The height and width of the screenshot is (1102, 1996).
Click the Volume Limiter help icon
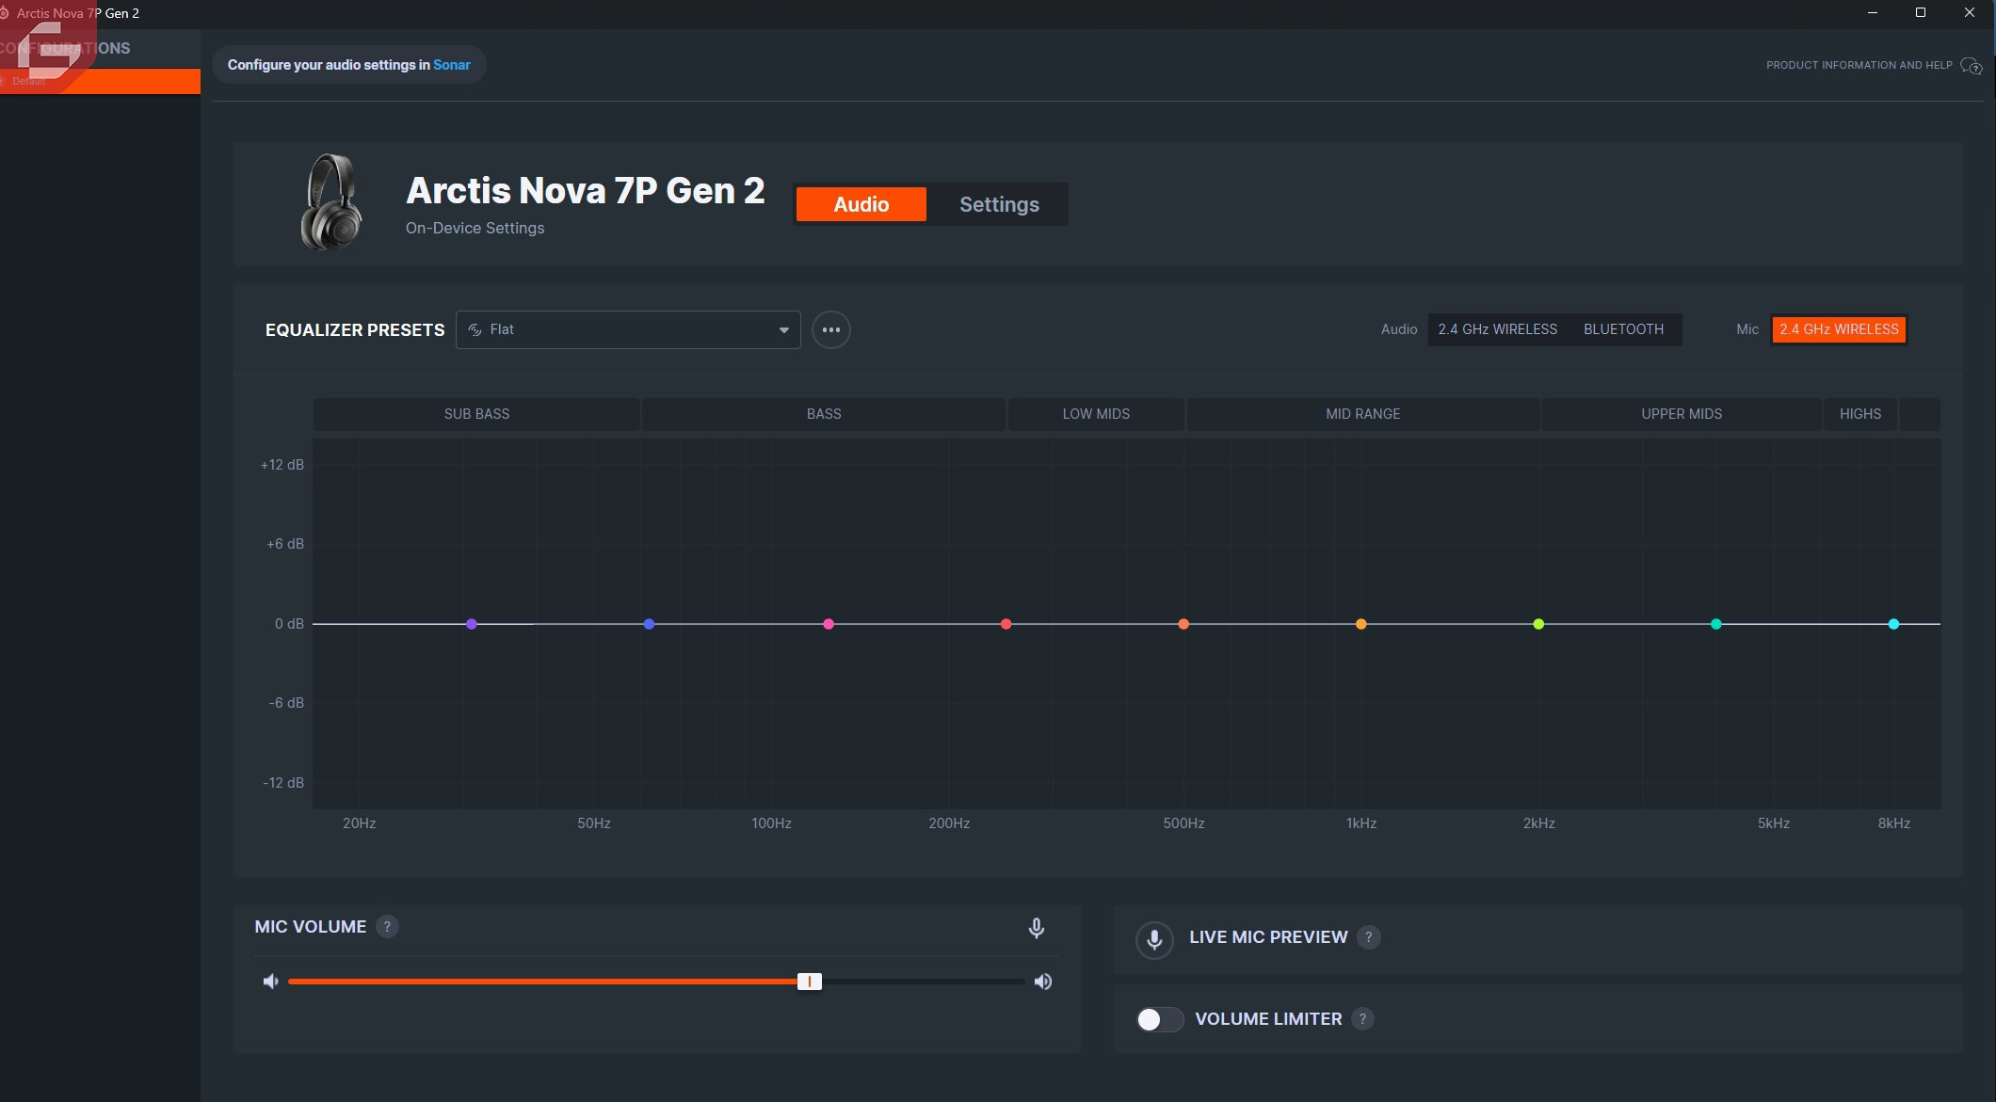[1362, 1019]
